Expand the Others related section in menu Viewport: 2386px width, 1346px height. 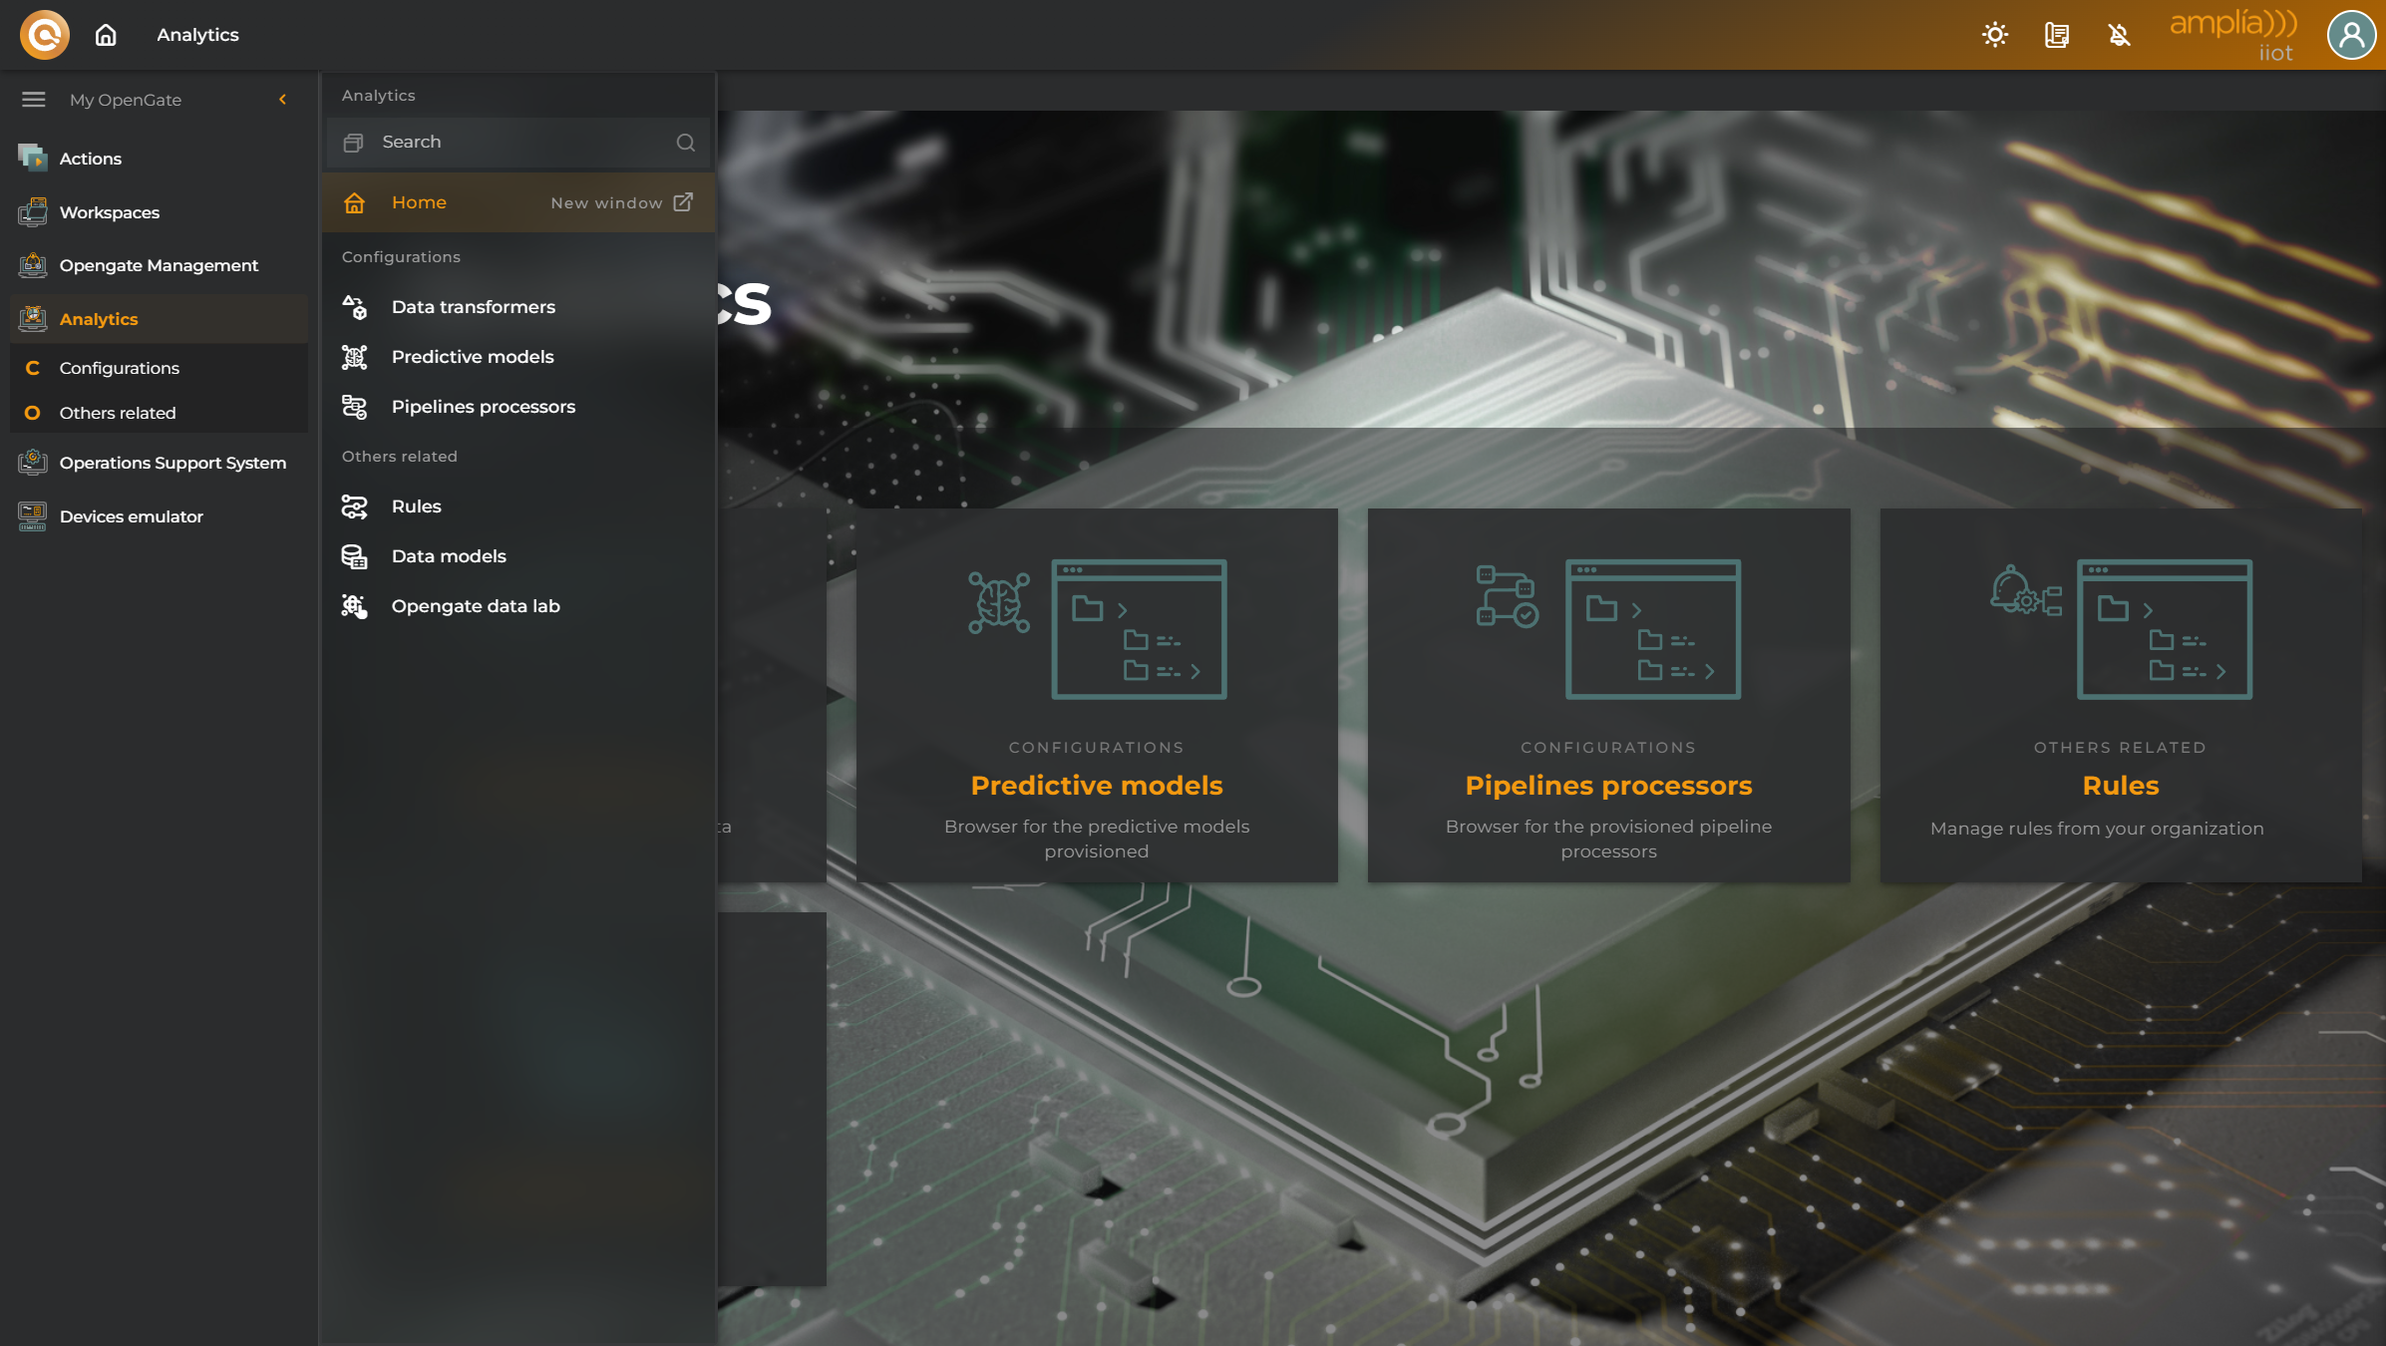coord(117,413)
